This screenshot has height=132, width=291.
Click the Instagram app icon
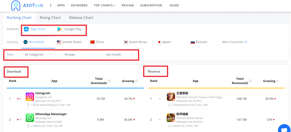coord(30,97)
